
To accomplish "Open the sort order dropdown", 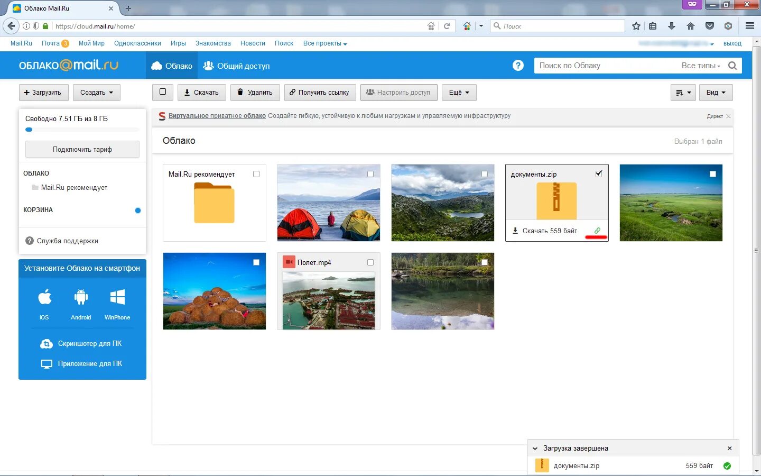I will (683, 93).
